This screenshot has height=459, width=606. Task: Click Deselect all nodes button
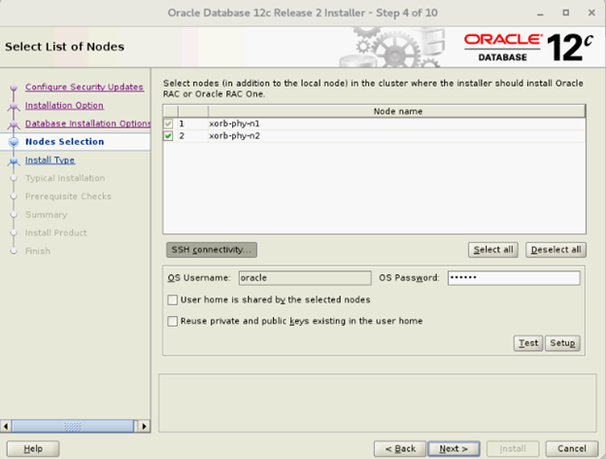(x=555, y=250)
